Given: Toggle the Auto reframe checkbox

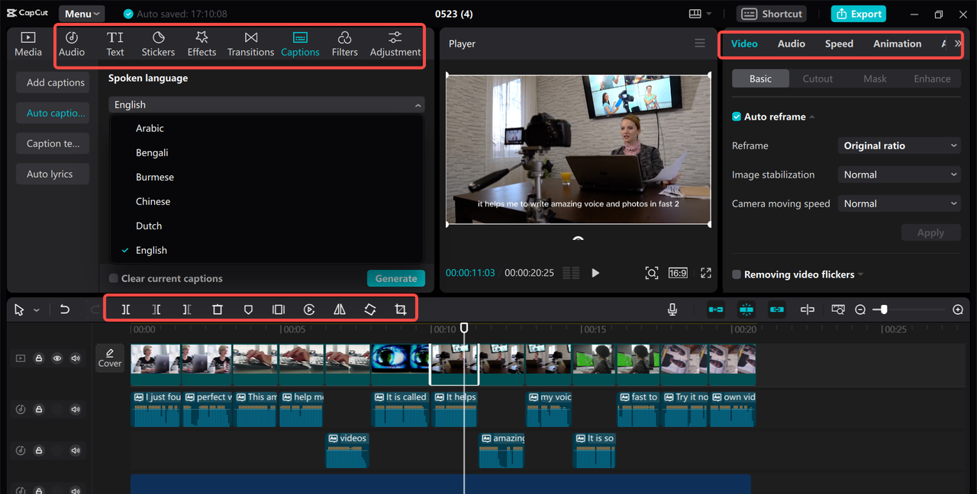Looking at the screenshot, I should pos(737,117).
